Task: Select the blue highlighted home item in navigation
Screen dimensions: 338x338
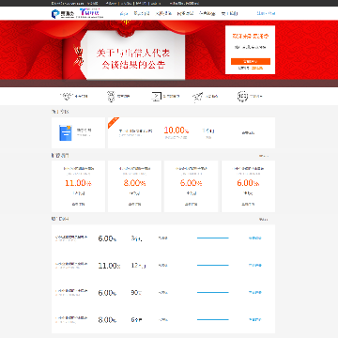Action: pos(124,13)
